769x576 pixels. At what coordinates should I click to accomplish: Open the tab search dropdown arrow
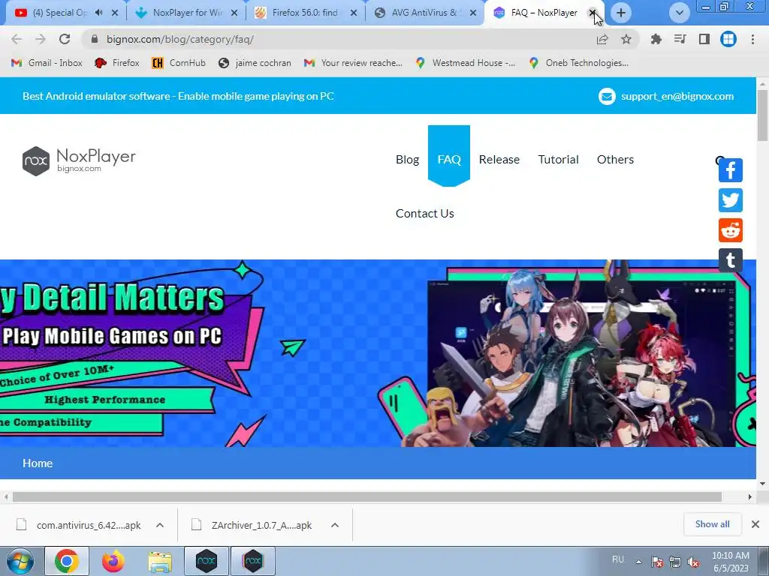tap(679, 13)
